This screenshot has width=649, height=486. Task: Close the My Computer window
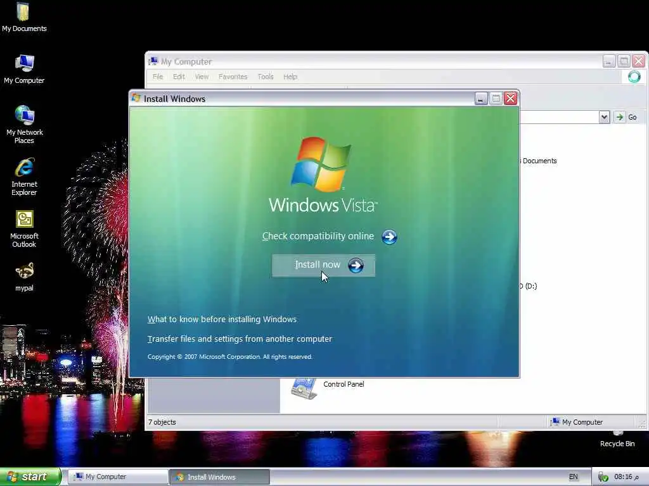click(x=639, y=61)
